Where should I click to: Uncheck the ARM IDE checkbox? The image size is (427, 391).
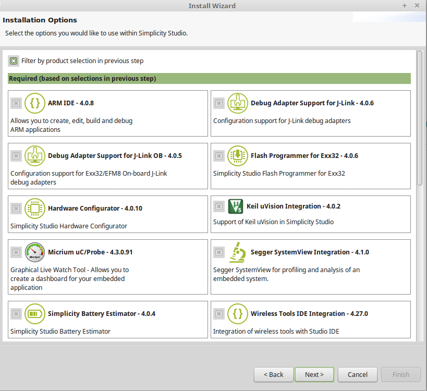16,103
